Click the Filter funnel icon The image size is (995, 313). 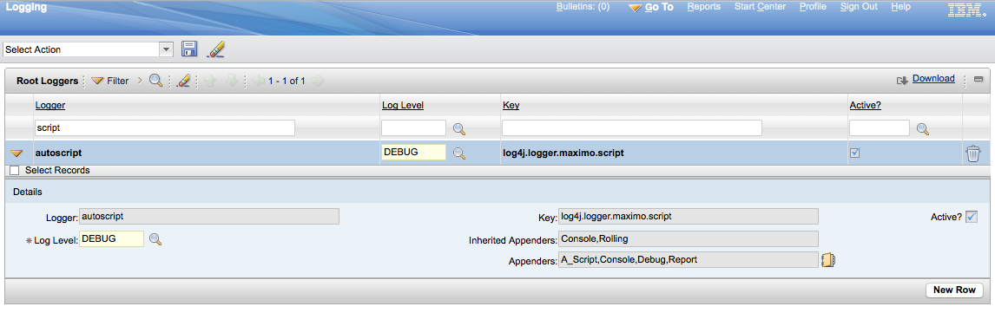pyautogui.click(x=97, y=82)
